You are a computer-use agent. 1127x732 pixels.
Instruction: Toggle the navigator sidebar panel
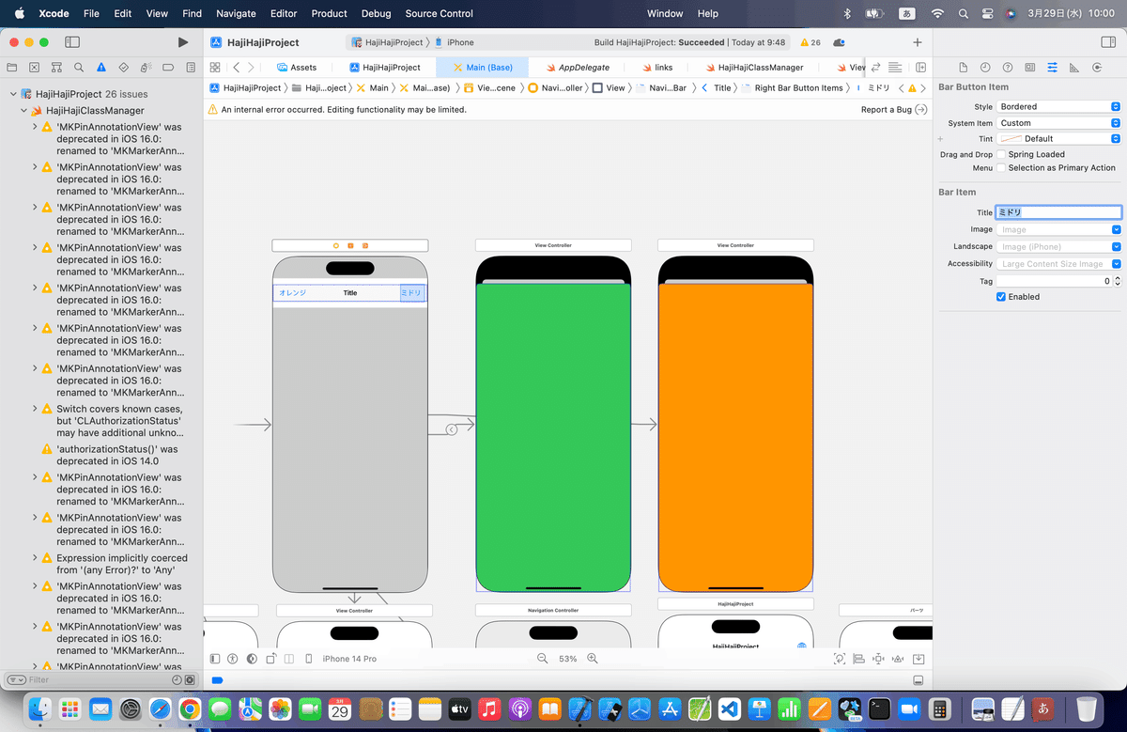[x=72, y=42]
